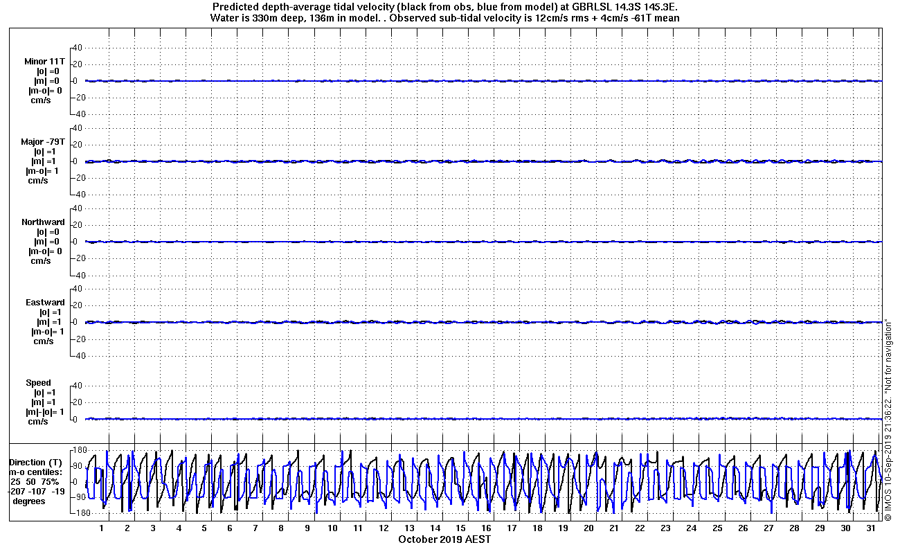Click day tick label '15' on date axis
Screen dimensions: 900x554
[460, 528]
